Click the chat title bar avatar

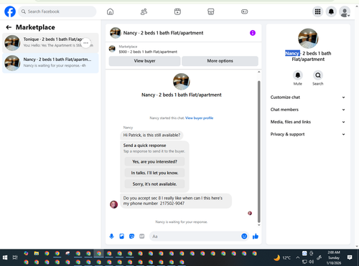click(x=116, y=33)
